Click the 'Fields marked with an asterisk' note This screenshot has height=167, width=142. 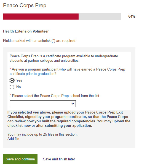[x=39, y=41]
